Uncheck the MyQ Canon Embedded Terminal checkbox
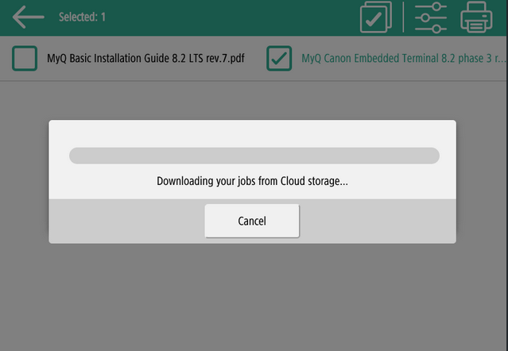 pyautogui.click(x=279, y=58)
